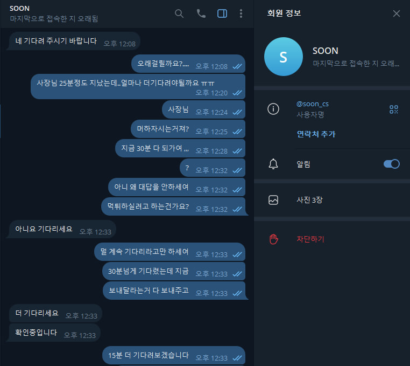Screen dimensions: 410x366
Task: Select the 아니요 기다리세요 message bubble
Action: pyautogui.click(x=62, y=229)
